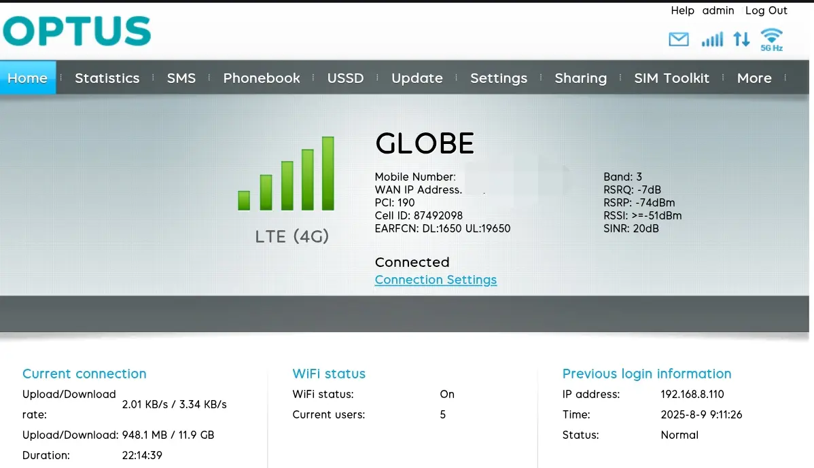This screenshot has width=814, height=468.
Task: Go to the Sharing tab
Action: 580,78
